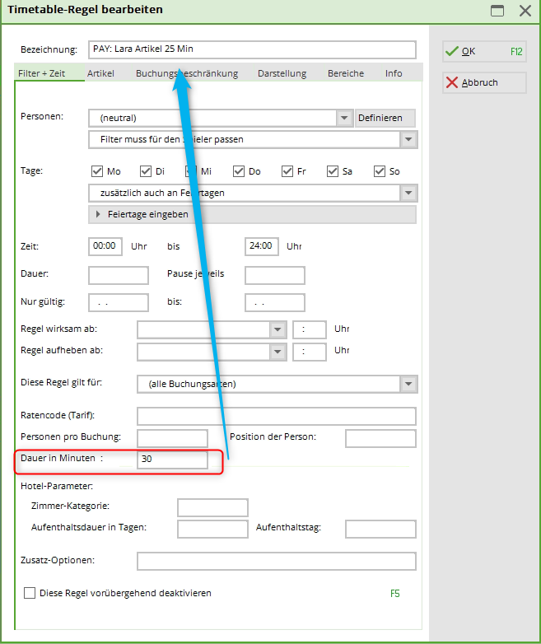Open the zusätzlich auch an Feiertagen dropdown
Image resolution: width=541 pixels, height=644 pixels.
tap(409, 193)
